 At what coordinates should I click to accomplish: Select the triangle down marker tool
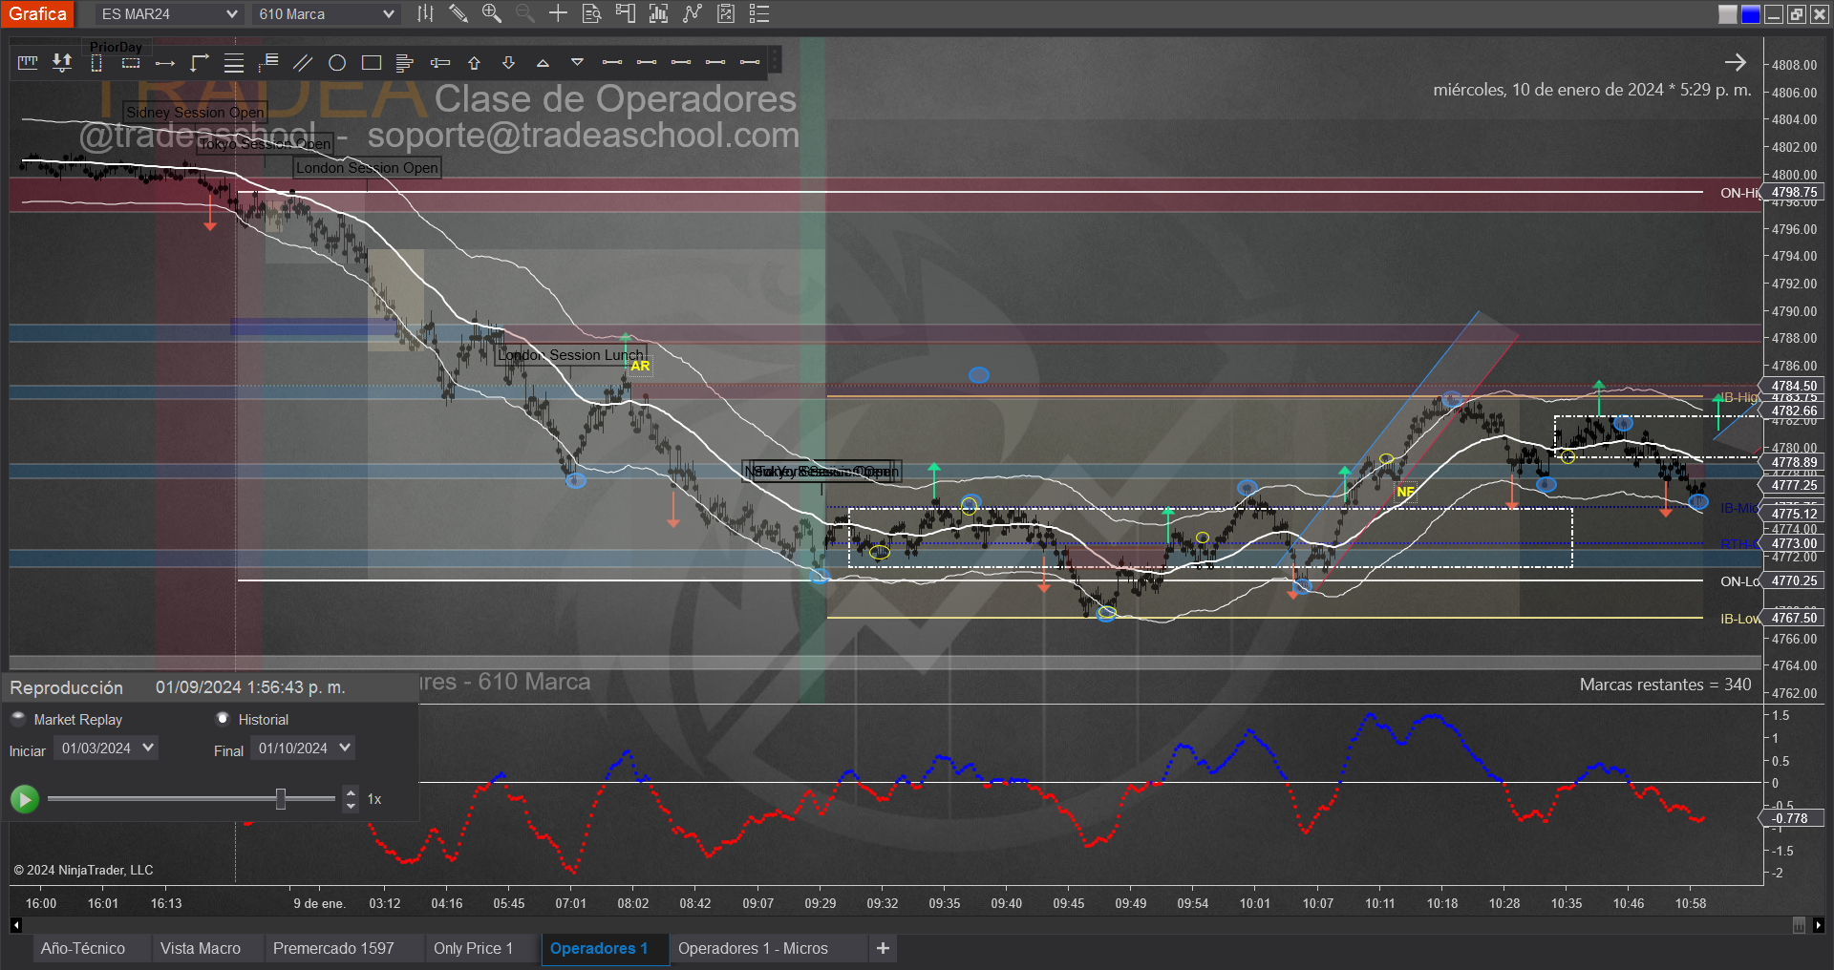(x=578, y=63)
